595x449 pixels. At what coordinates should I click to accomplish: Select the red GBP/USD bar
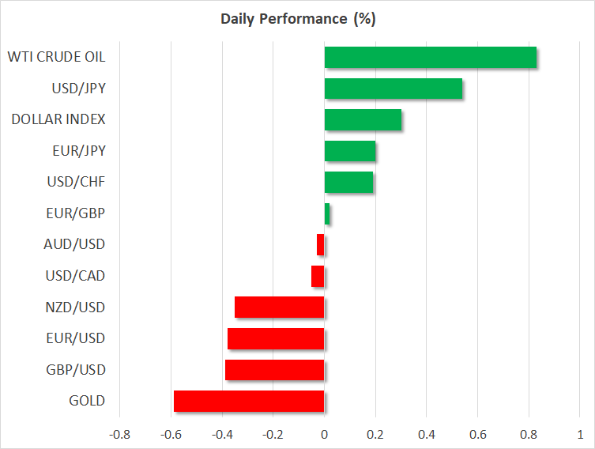(275, 369)
